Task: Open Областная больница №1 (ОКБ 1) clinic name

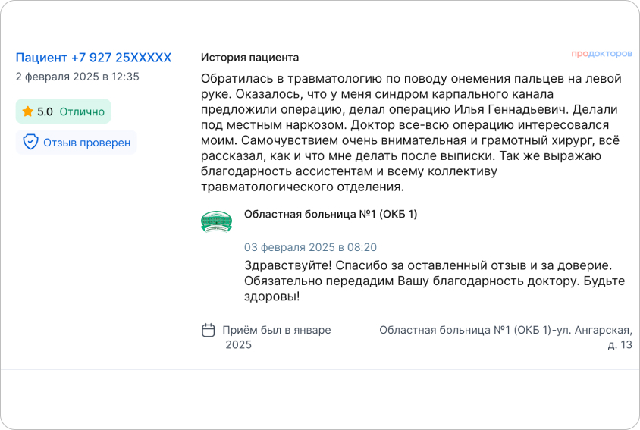Action: tap(331, 214)
